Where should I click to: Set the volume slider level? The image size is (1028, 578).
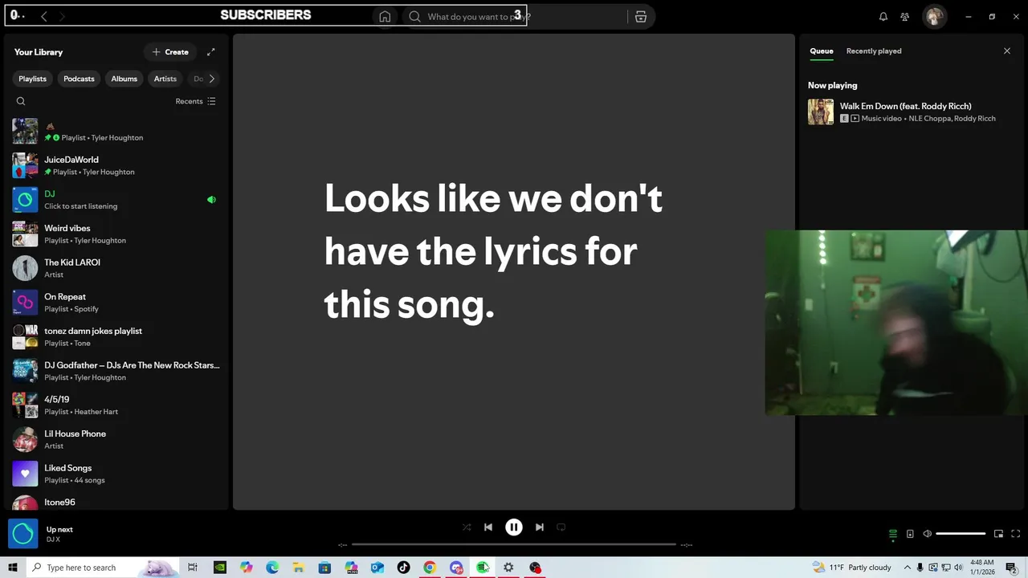[961, 534]
